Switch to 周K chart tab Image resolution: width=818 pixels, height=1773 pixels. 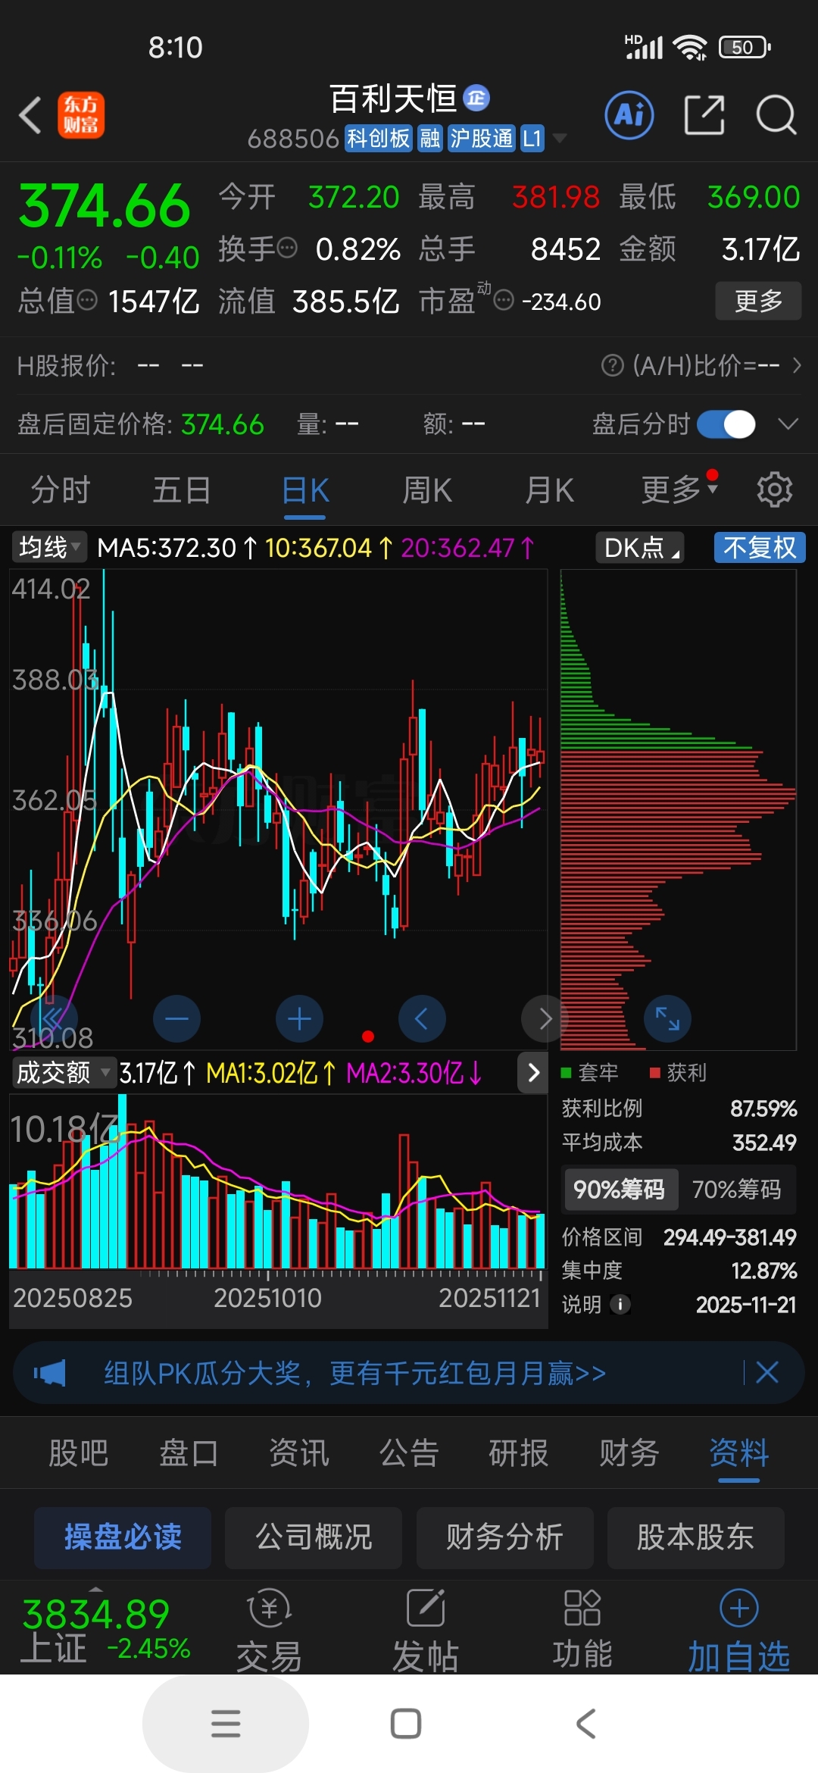pos(427,489)
